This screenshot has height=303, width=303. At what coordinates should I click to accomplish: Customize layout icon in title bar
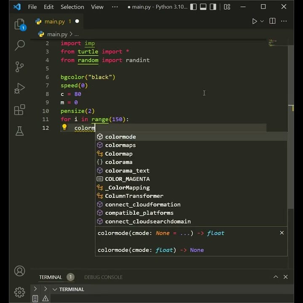coord(227,7)
